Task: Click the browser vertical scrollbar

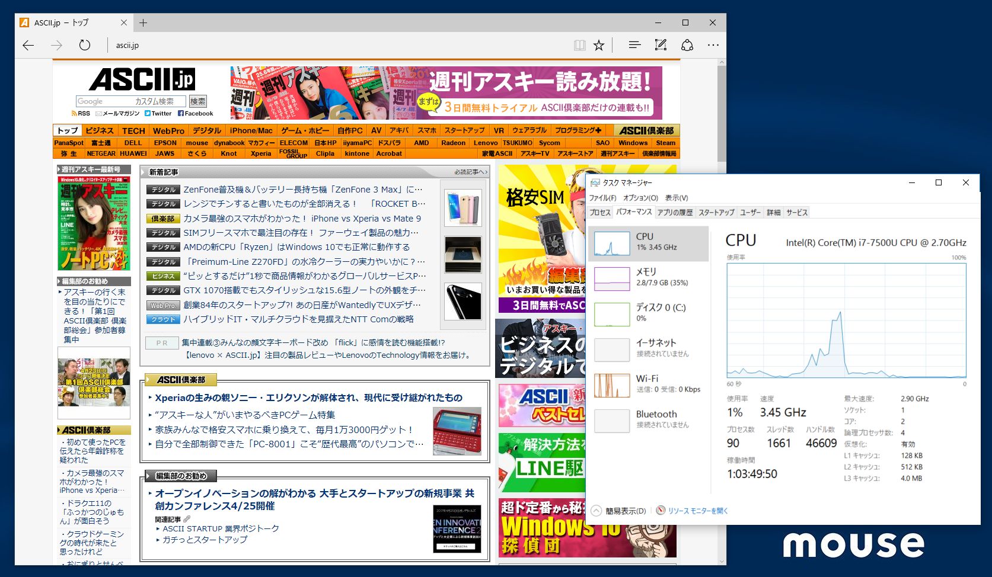Action: [722, 113]
